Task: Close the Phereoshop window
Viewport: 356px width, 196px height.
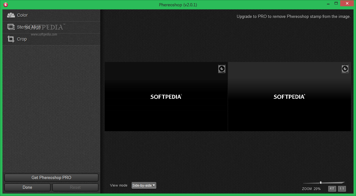Action: (347, 3)
